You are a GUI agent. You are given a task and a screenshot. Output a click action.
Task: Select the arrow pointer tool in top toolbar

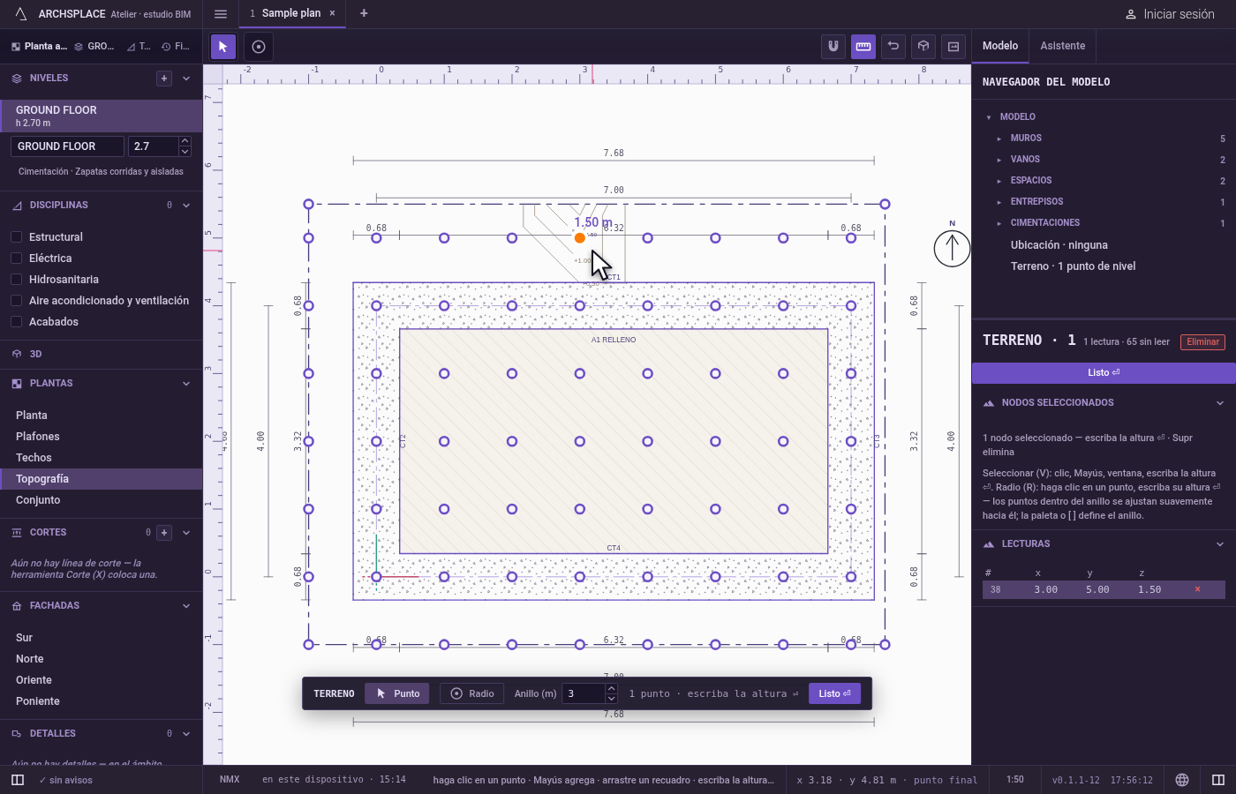tap(222, 47)
